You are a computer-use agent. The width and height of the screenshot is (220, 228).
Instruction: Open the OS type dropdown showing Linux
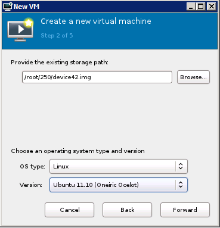pyautogui.click(x=119, y=166)
